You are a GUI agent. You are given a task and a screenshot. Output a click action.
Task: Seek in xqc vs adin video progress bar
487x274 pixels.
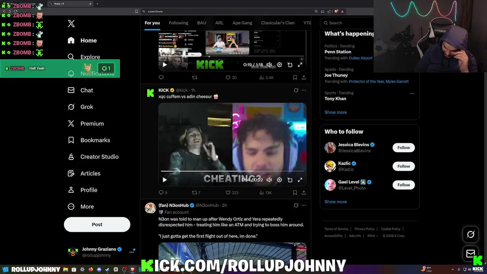coord(232,171)
